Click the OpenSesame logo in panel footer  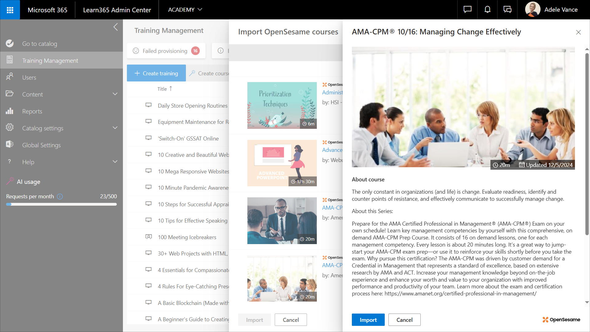(561, 320)
